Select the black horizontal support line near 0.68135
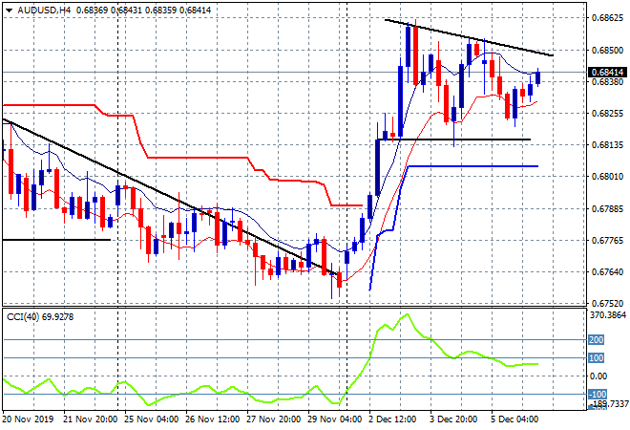The width and height of the screenshot is (630, 430). point(453,140)
